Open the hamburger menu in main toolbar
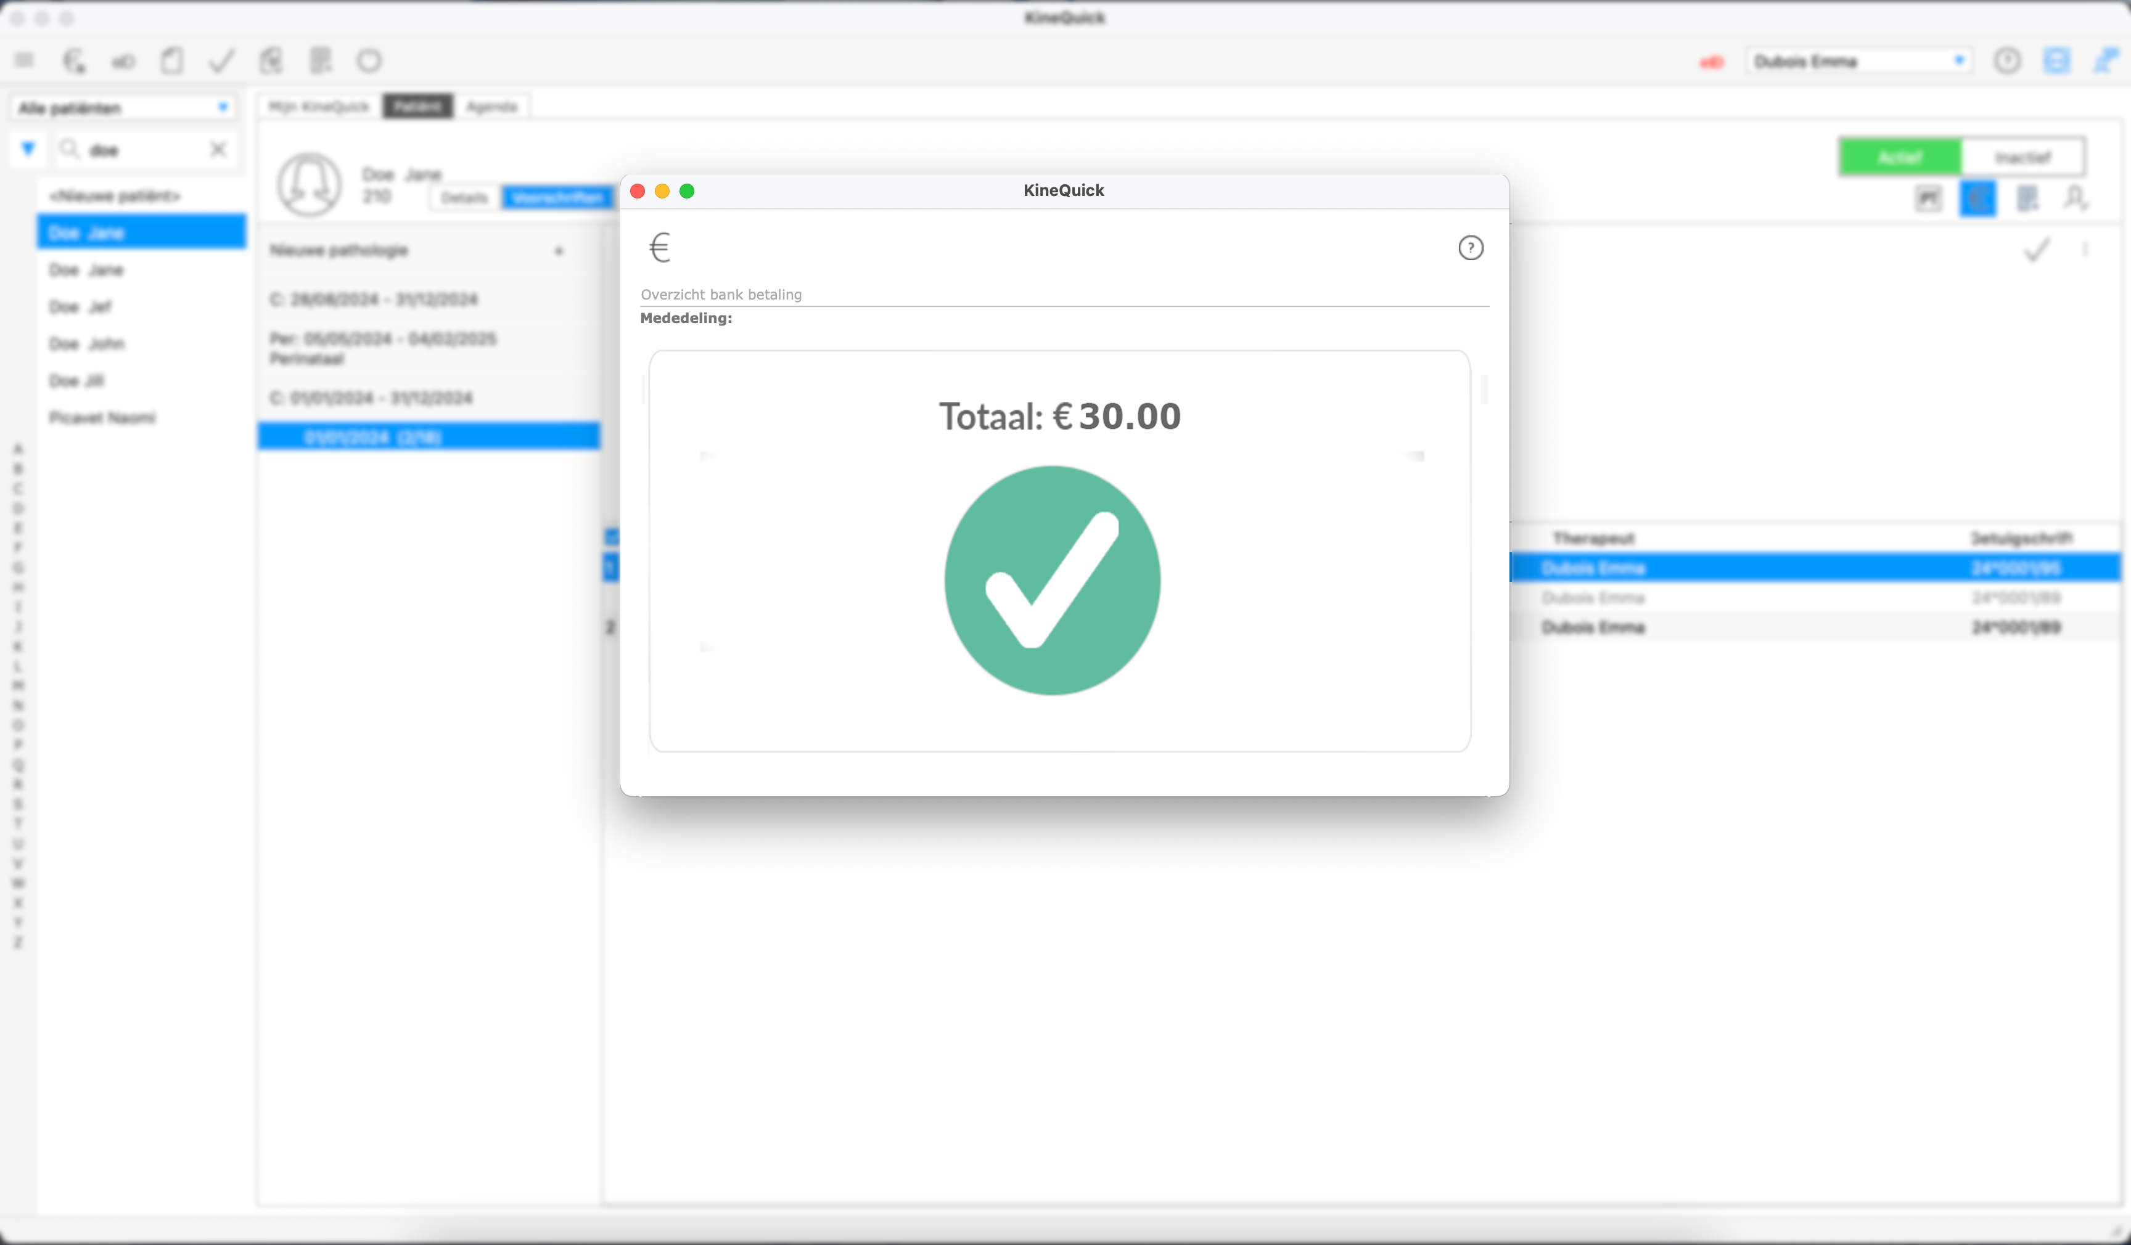 [23, 61]
